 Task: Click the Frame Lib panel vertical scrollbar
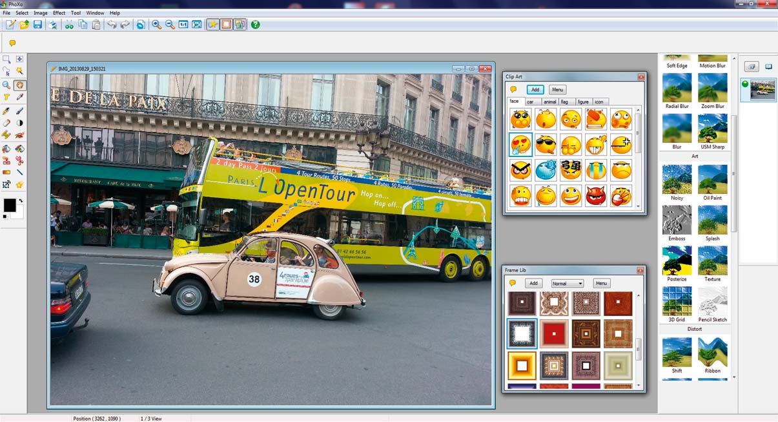tap(639, 340)
